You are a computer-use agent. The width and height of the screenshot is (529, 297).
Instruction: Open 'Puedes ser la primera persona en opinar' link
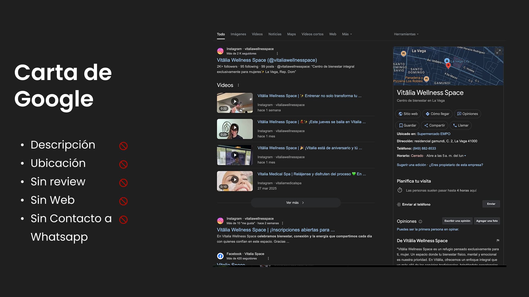pos(428,229)
